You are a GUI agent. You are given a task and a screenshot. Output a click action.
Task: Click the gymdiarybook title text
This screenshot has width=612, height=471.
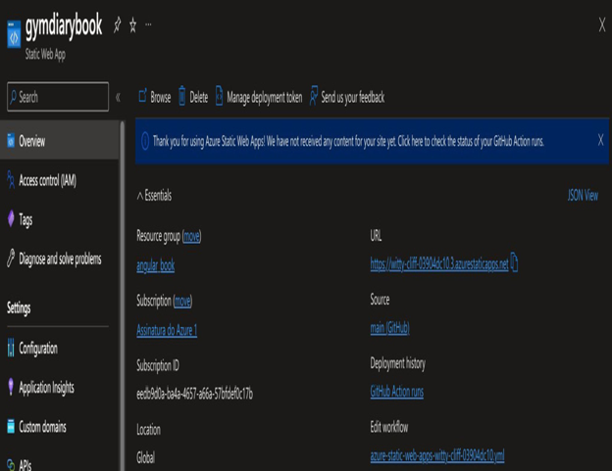click(64, 26)
